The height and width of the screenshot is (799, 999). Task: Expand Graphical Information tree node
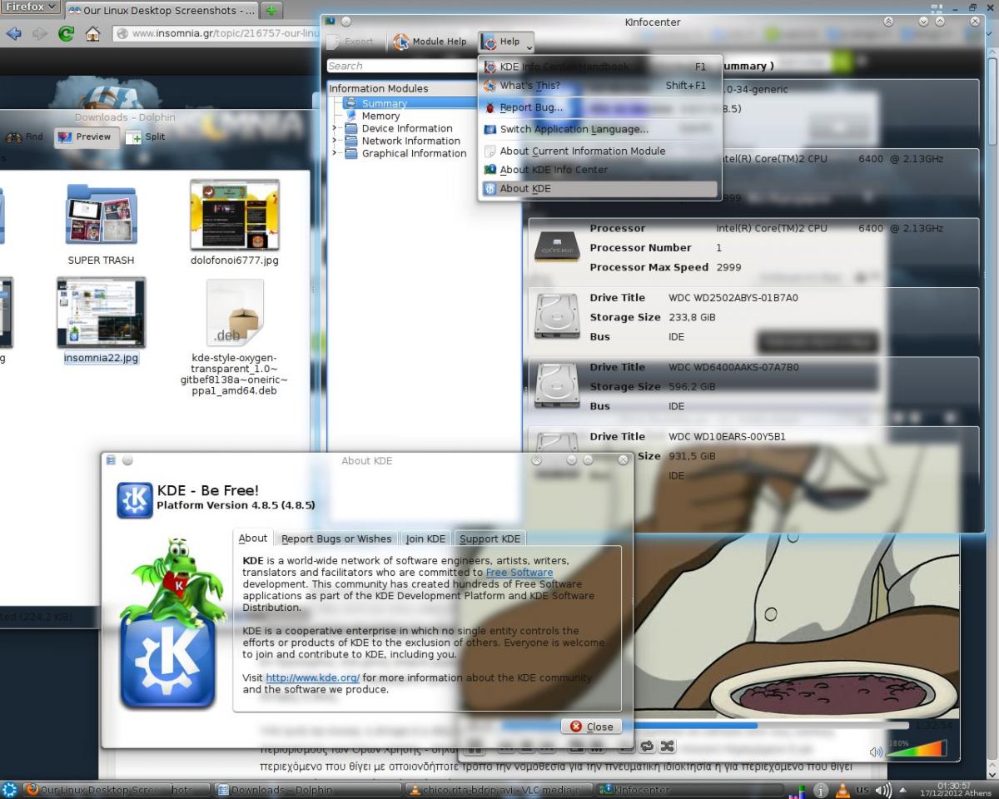pos(335,153)
